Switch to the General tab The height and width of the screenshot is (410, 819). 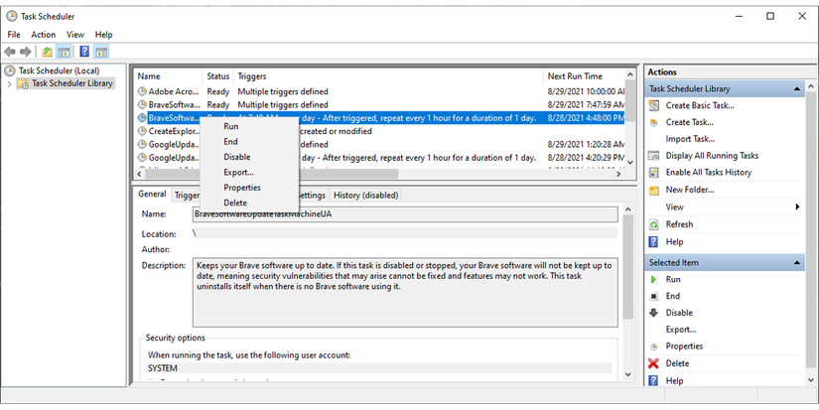click(x=152, y=194)
